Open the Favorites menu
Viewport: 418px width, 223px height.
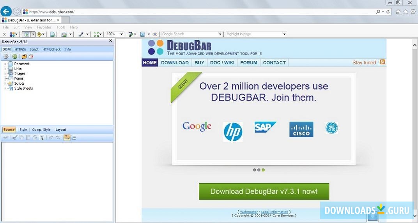tap(44, 27)
